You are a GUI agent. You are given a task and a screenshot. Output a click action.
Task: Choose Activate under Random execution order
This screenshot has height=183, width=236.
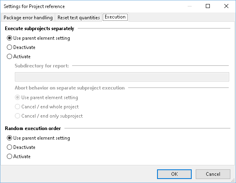19,157
